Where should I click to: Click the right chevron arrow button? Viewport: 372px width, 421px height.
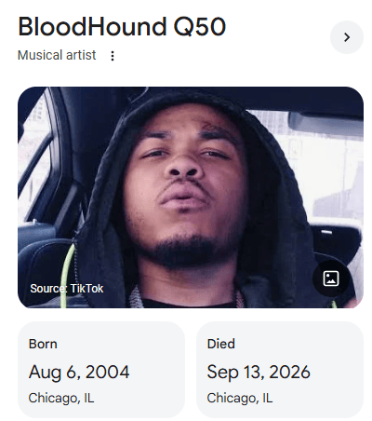347,37
